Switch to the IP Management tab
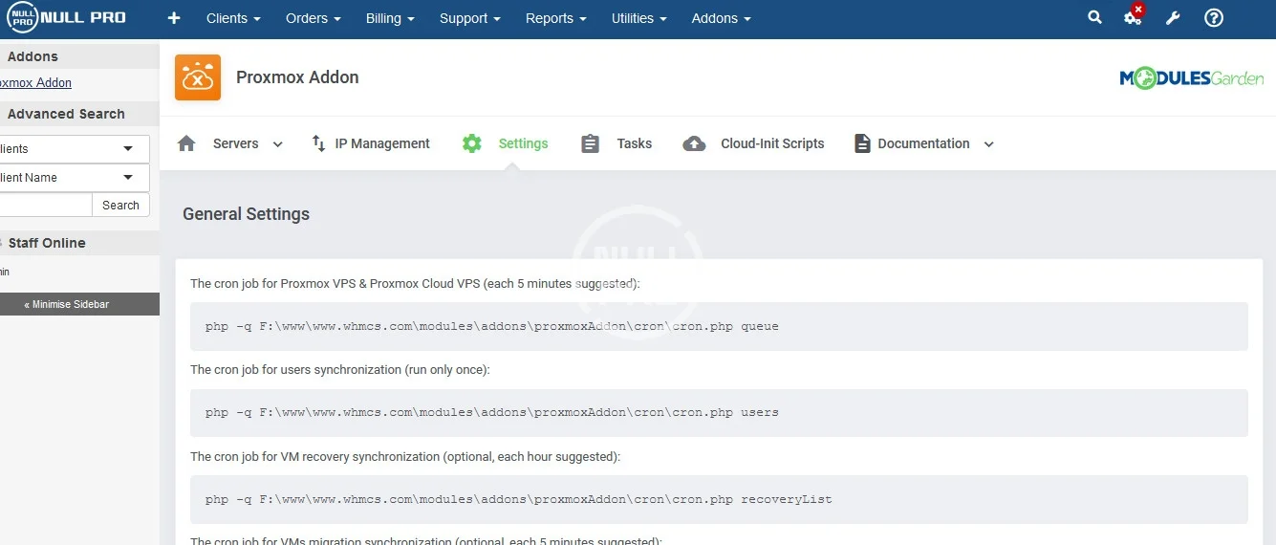The width and height of the screenshot is (1276, 545). (382, 143)
